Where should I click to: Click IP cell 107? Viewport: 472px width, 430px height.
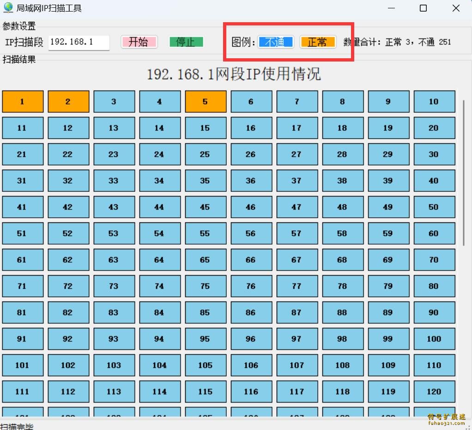tap(297, 365)
